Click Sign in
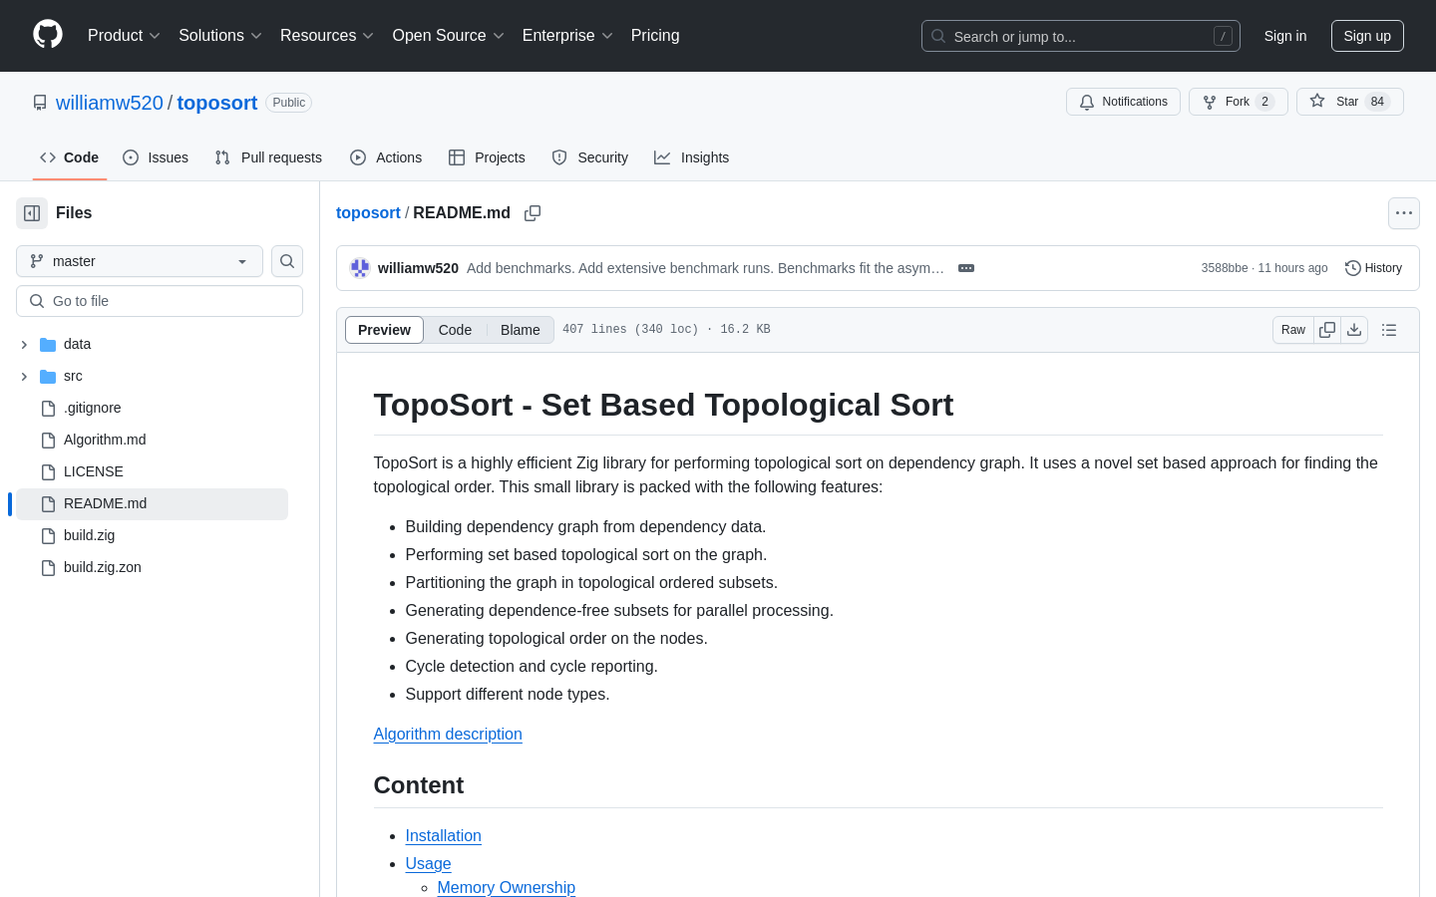 [1285, 36]
